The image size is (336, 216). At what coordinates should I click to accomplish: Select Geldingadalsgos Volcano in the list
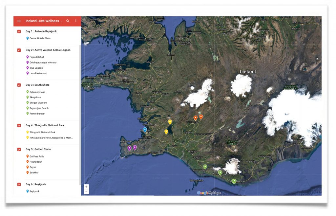(43, 63)
